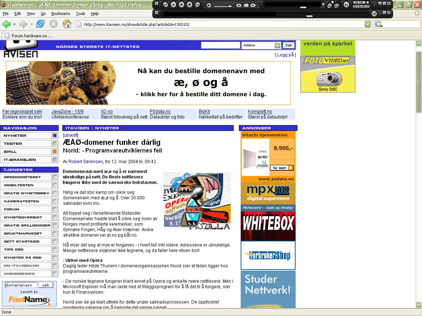
Task: Click the COLORS left arrow
Action: [355, 7]
